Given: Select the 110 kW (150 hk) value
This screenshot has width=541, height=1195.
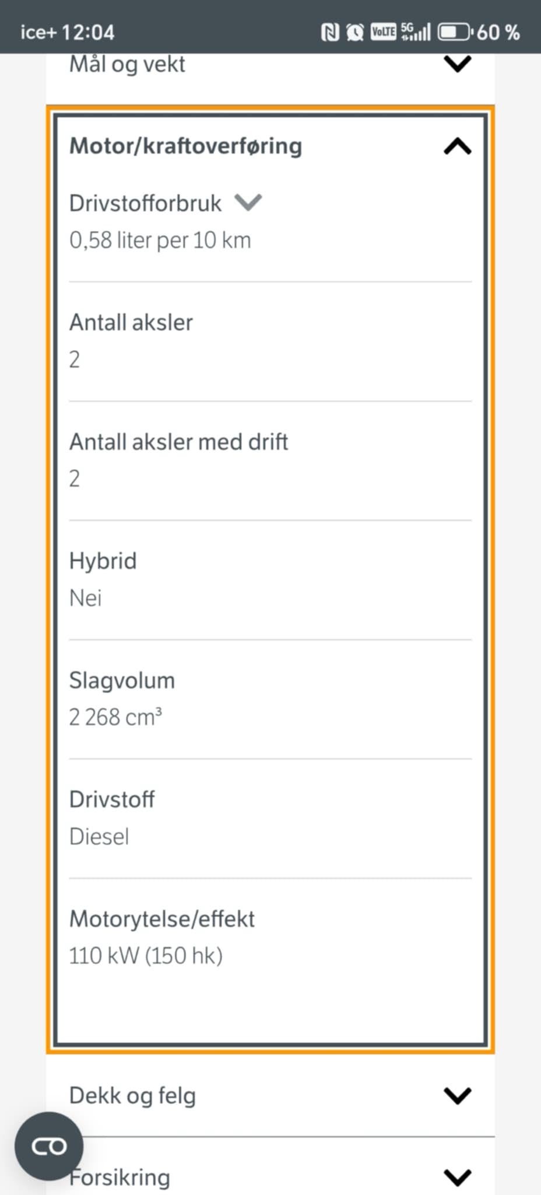Looking at the screenshot, I should [146, 956].
